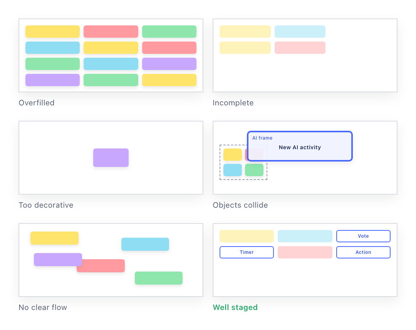The image size is (416, 330).
Task: Pick the purple note in No clear flow panel
Action: point(58,260)
